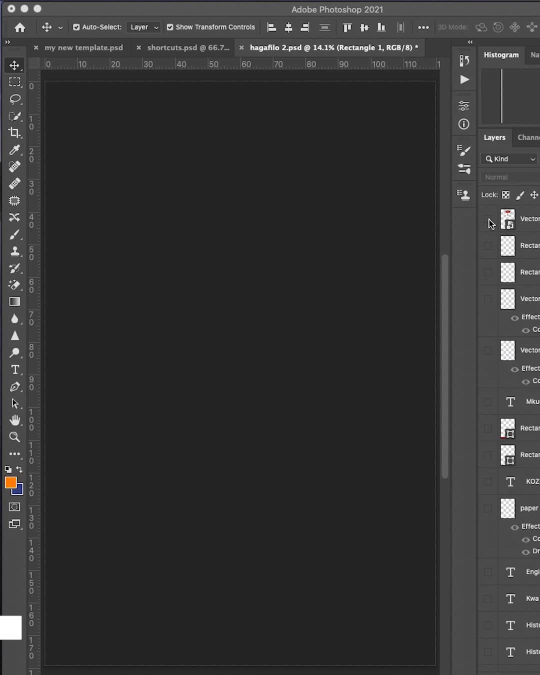Pick the Eyedropper tool
The height and width of the screenshot is (675, 540).
[14, 149]
